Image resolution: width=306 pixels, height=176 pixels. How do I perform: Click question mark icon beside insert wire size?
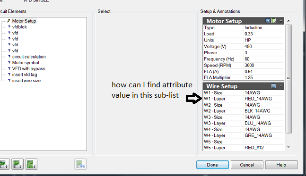[9, 81]
